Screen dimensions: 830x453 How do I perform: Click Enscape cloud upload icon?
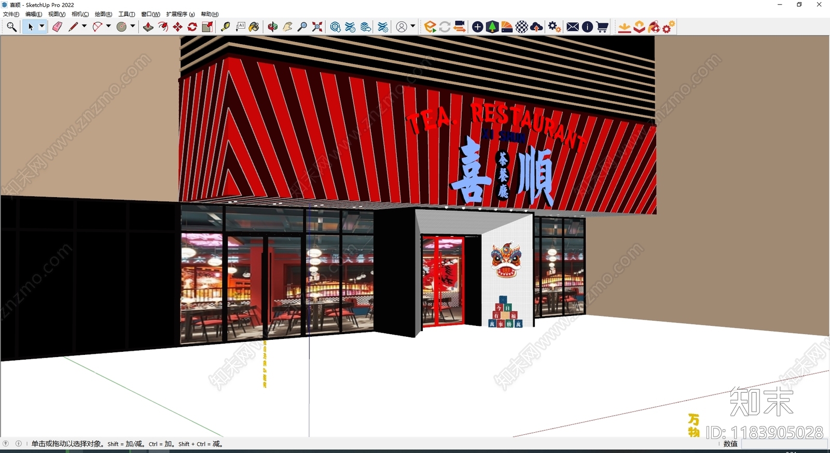[537, 27]
